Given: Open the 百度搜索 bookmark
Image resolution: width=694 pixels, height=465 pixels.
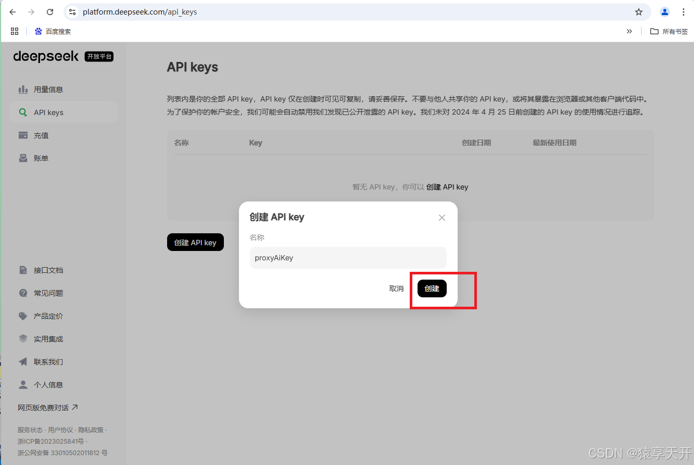Looking at the screenshot, I should pos(52,31).
